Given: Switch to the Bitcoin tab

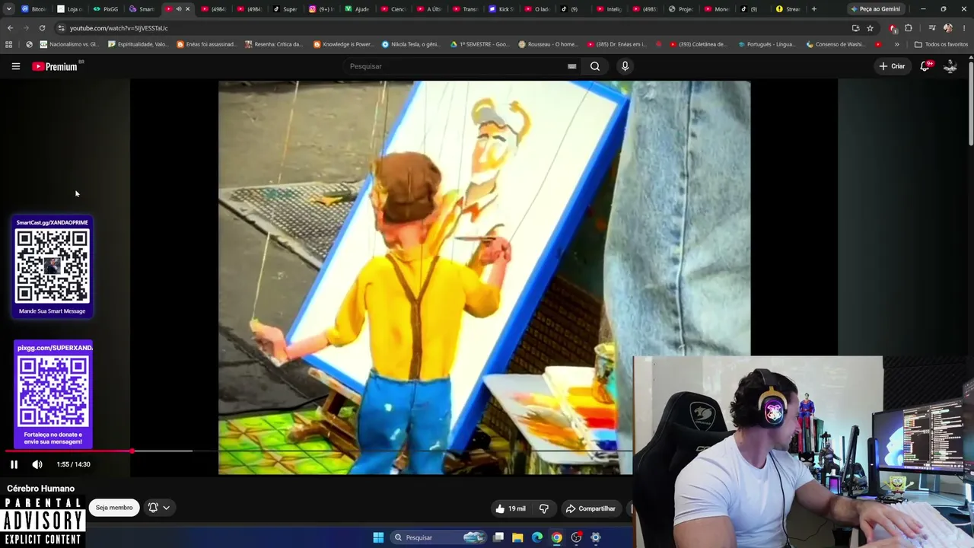Looking at the screenshot, I should pyautogui.click(x=33, y=9).
